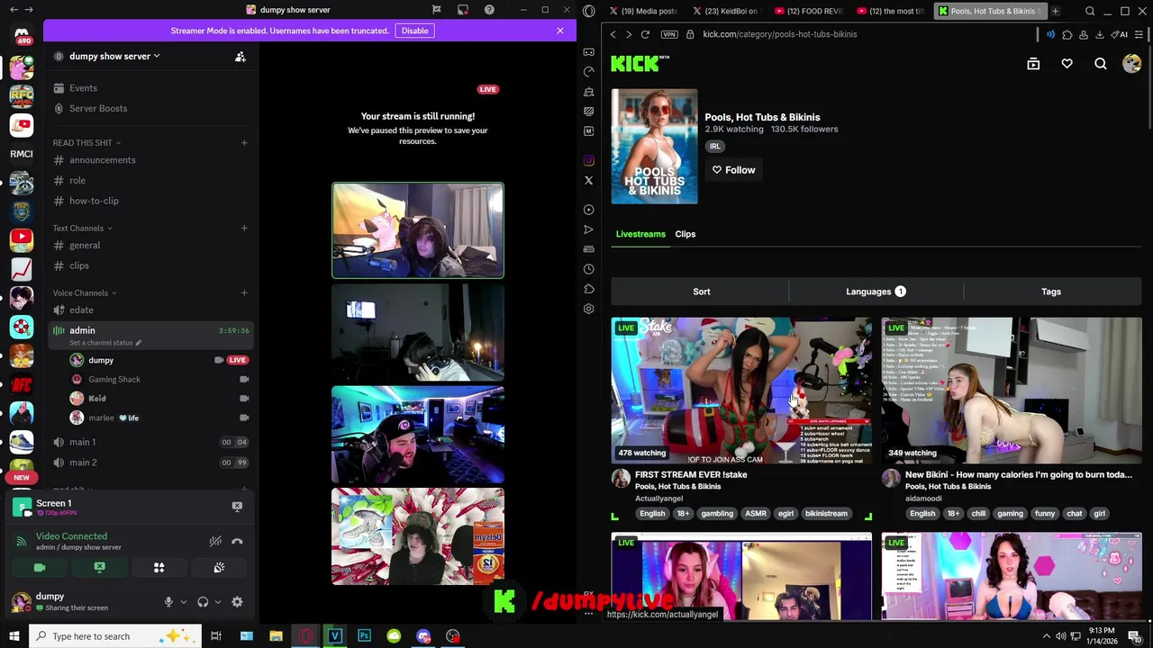Open Opera downloads icon
This screenshot has height=648, width=1153.
coord(1100,34)
